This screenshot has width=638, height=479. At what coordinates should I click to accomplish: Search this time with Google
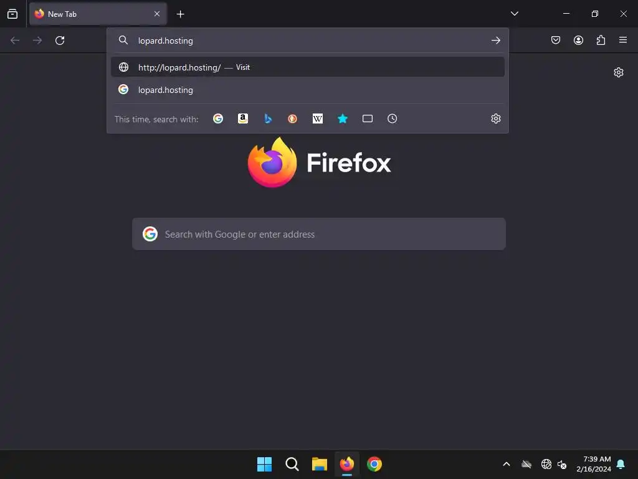point(218,119)
